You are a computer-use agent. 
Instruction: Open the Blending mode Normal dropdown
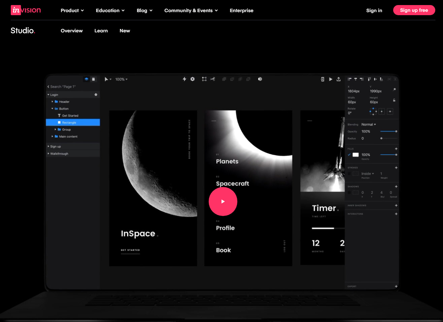369,124
